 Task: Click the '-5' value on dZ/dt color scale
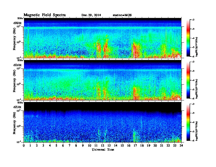tap(193, 132)
